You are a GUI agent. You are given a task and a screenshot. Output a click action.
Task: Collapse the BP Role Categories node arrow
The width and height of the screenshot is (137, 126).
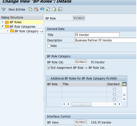point(3,26)
